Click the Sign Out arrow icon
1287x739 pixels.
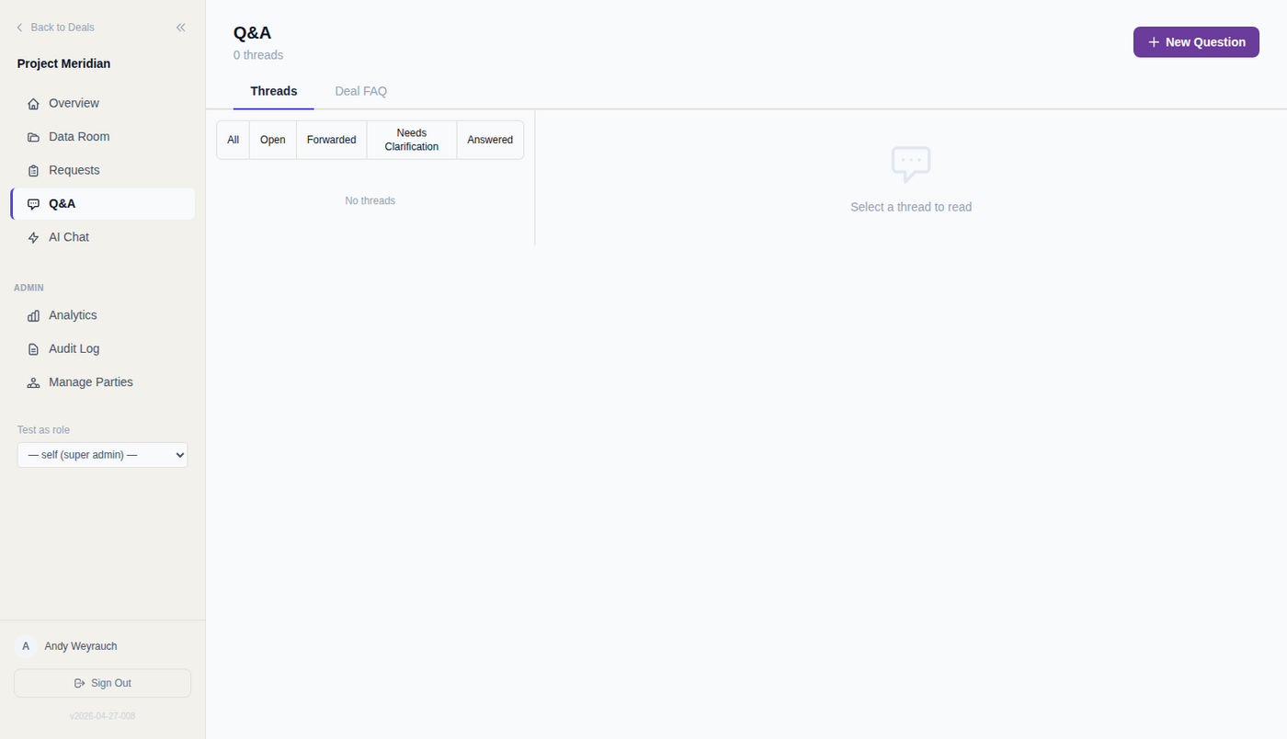[80, 683]
